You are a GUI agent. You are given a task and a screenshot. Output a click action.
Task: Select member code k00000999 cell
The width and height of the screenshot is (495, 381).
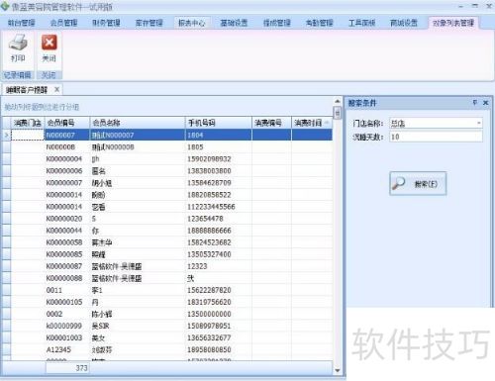tap(67, 326)
